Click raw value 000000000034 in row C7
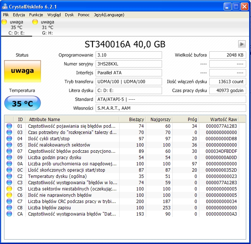The image size is (251, 244). (x=221, y=201)
